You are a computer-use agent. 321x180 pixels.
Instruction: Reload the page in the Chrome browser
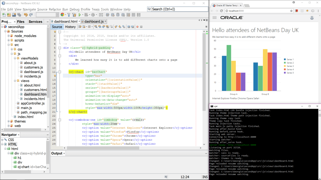(x=222, y=10)
